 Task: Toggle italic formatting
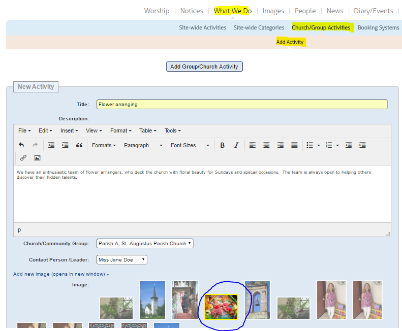(236, 145)
